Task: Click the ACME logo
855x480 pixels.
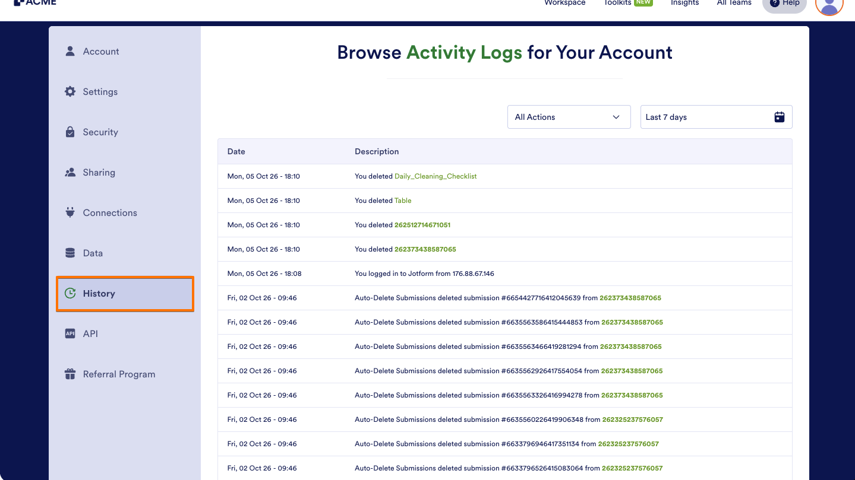Action: (x=35, y=2)
